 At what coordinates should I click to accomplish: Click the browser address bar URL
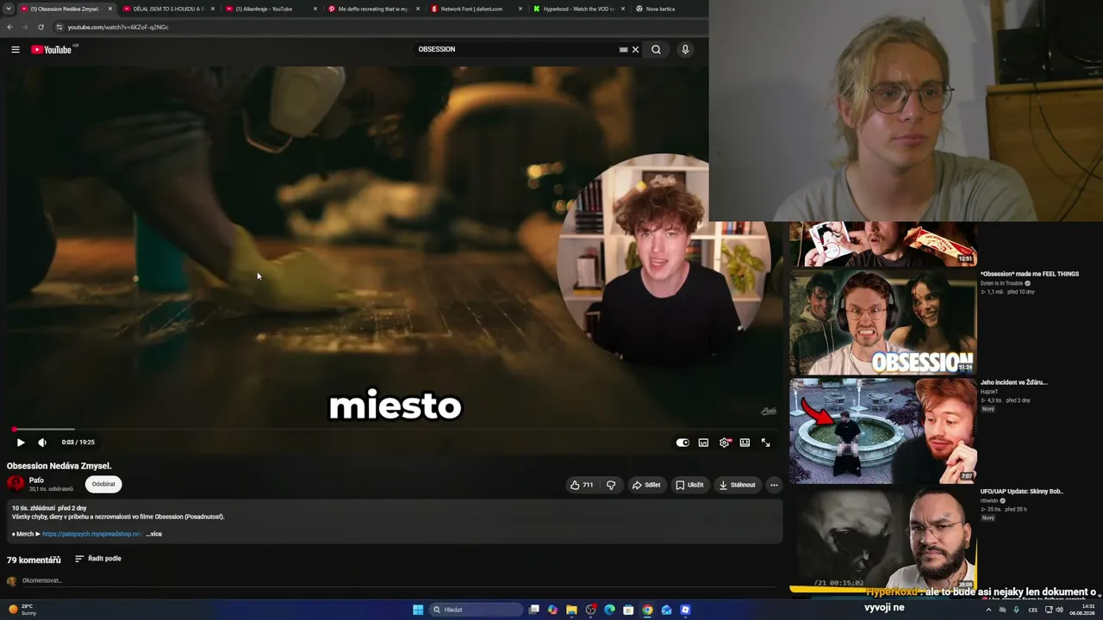[118, 28]
